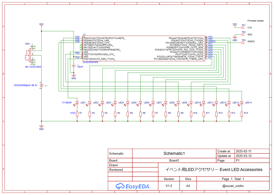Click the PC0 net label
The height and width of the screenshot is (195, 274).
tap(77, 58)
